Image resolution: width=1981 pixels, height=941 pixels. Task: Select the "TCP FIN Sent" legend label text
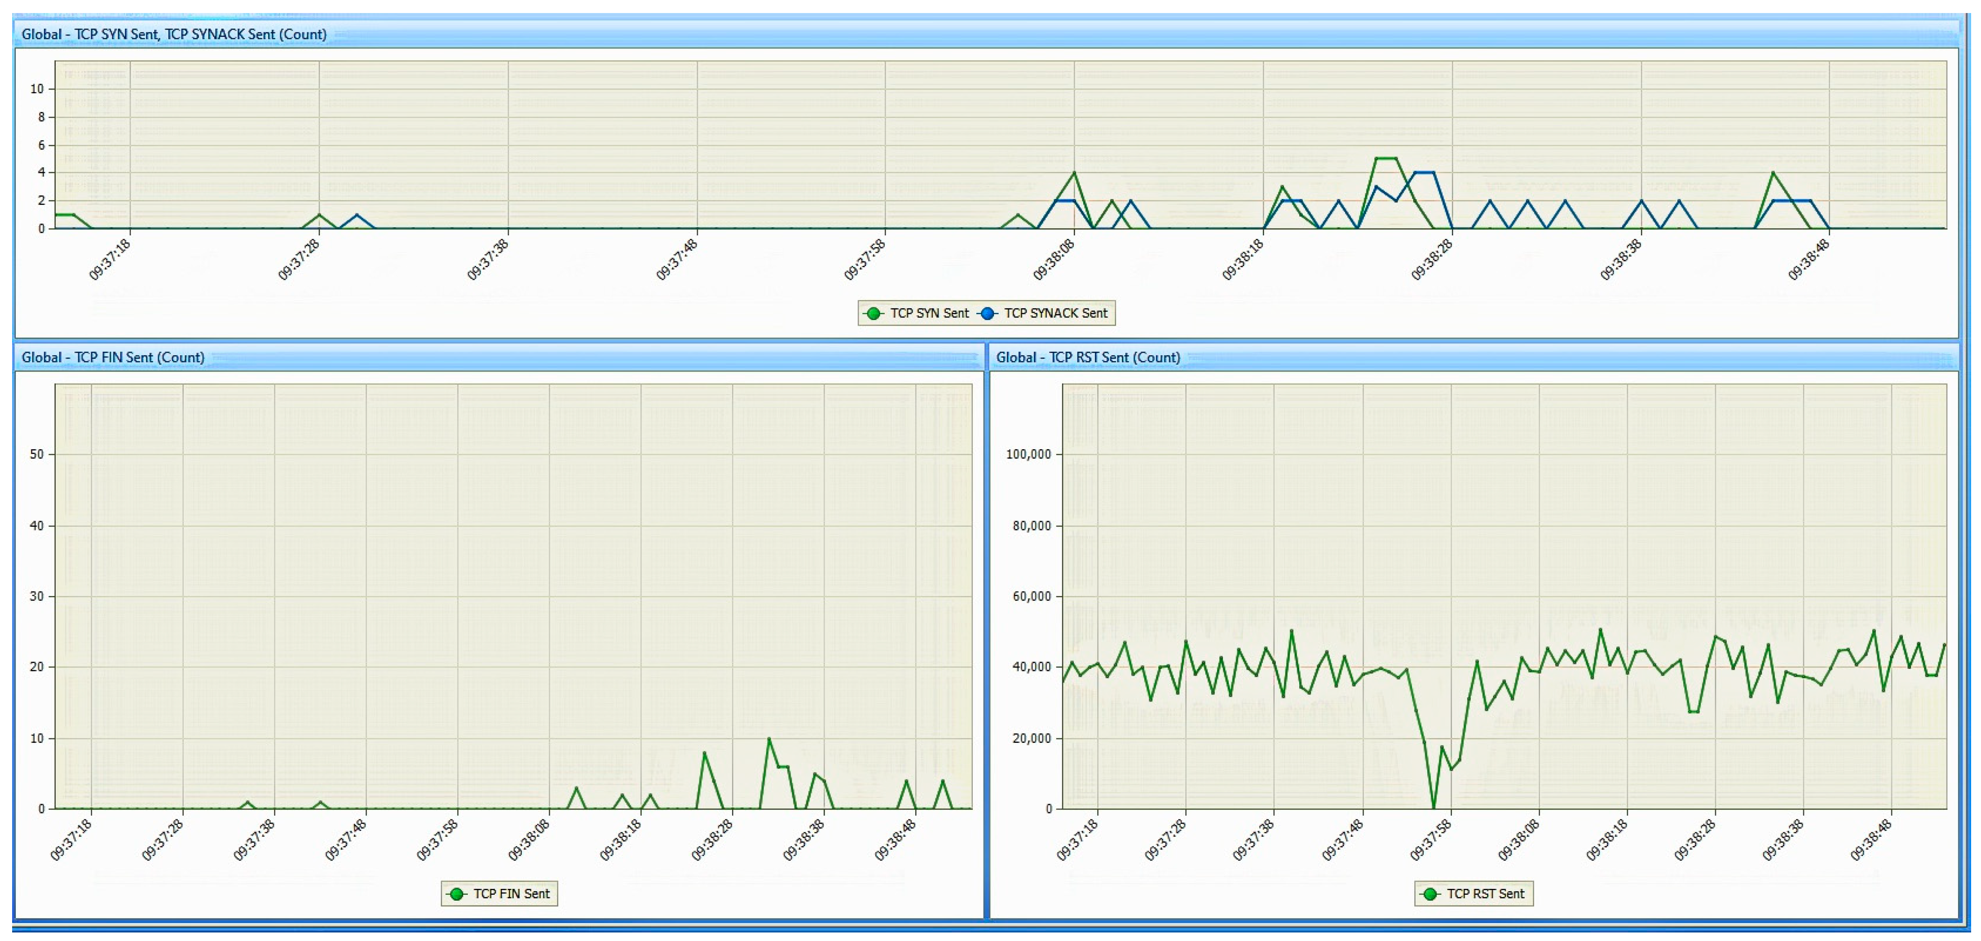click(511, 893)
